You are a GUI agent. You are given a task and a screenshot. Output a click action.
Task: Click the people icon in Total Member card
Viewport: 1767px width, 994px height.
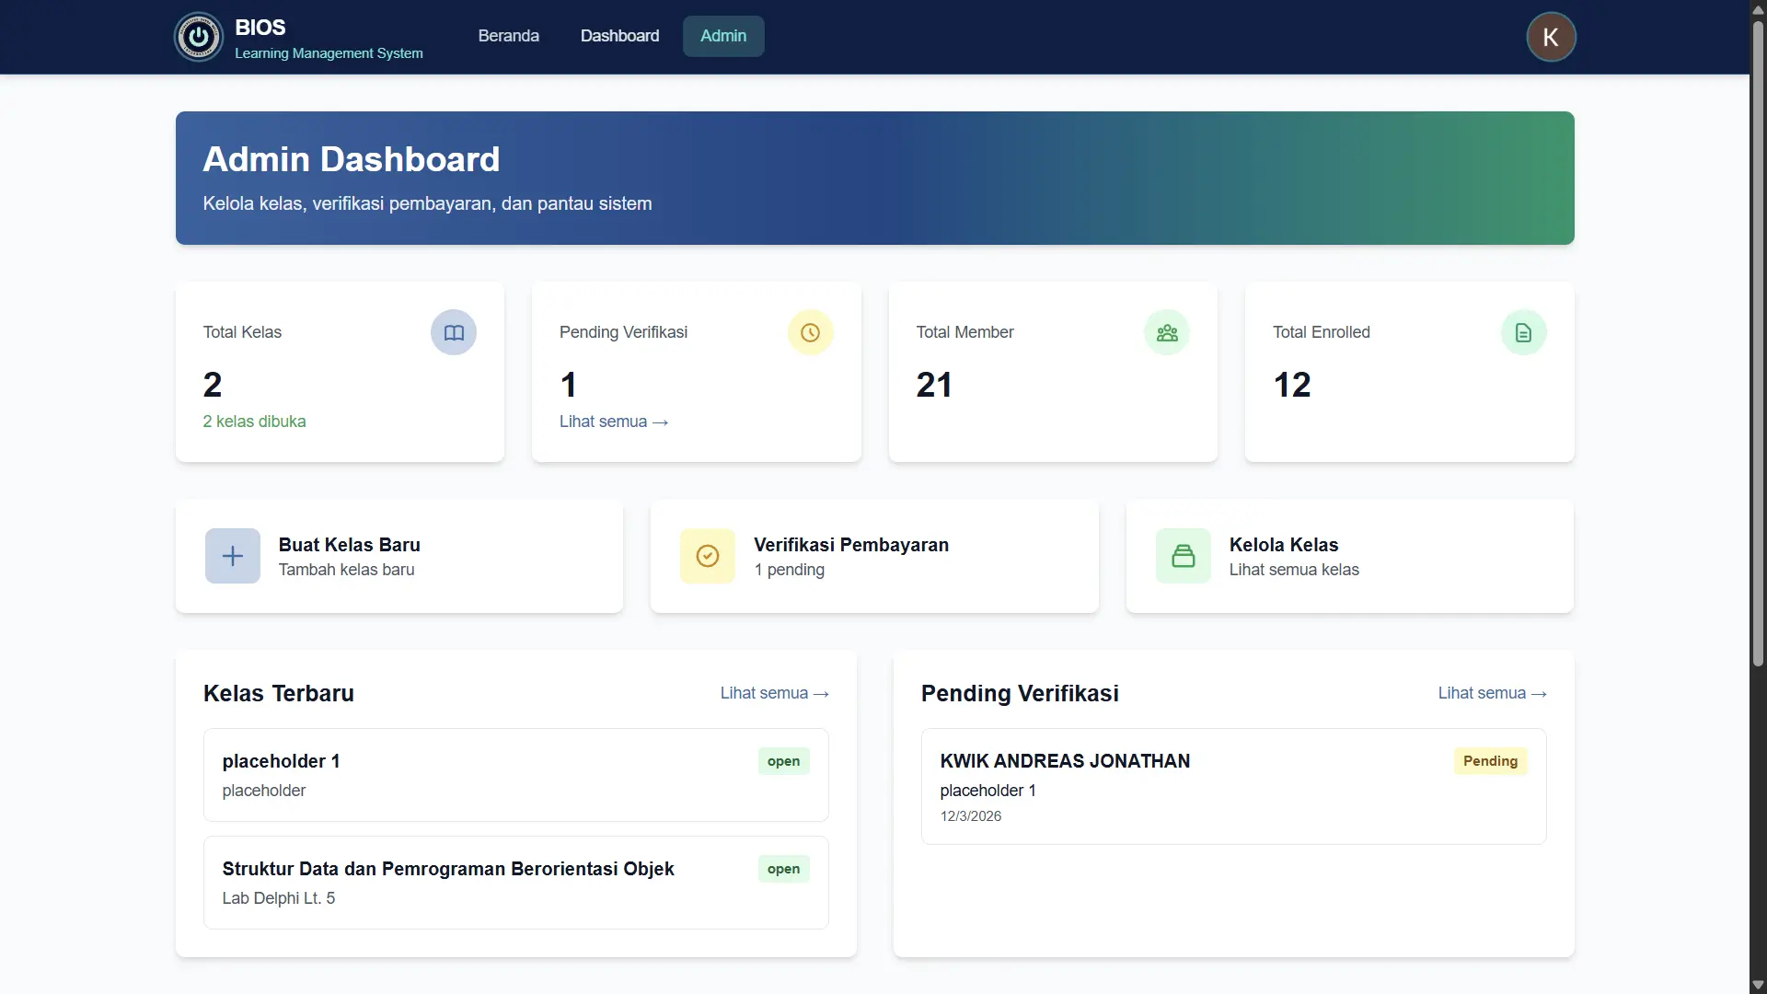1167,332
